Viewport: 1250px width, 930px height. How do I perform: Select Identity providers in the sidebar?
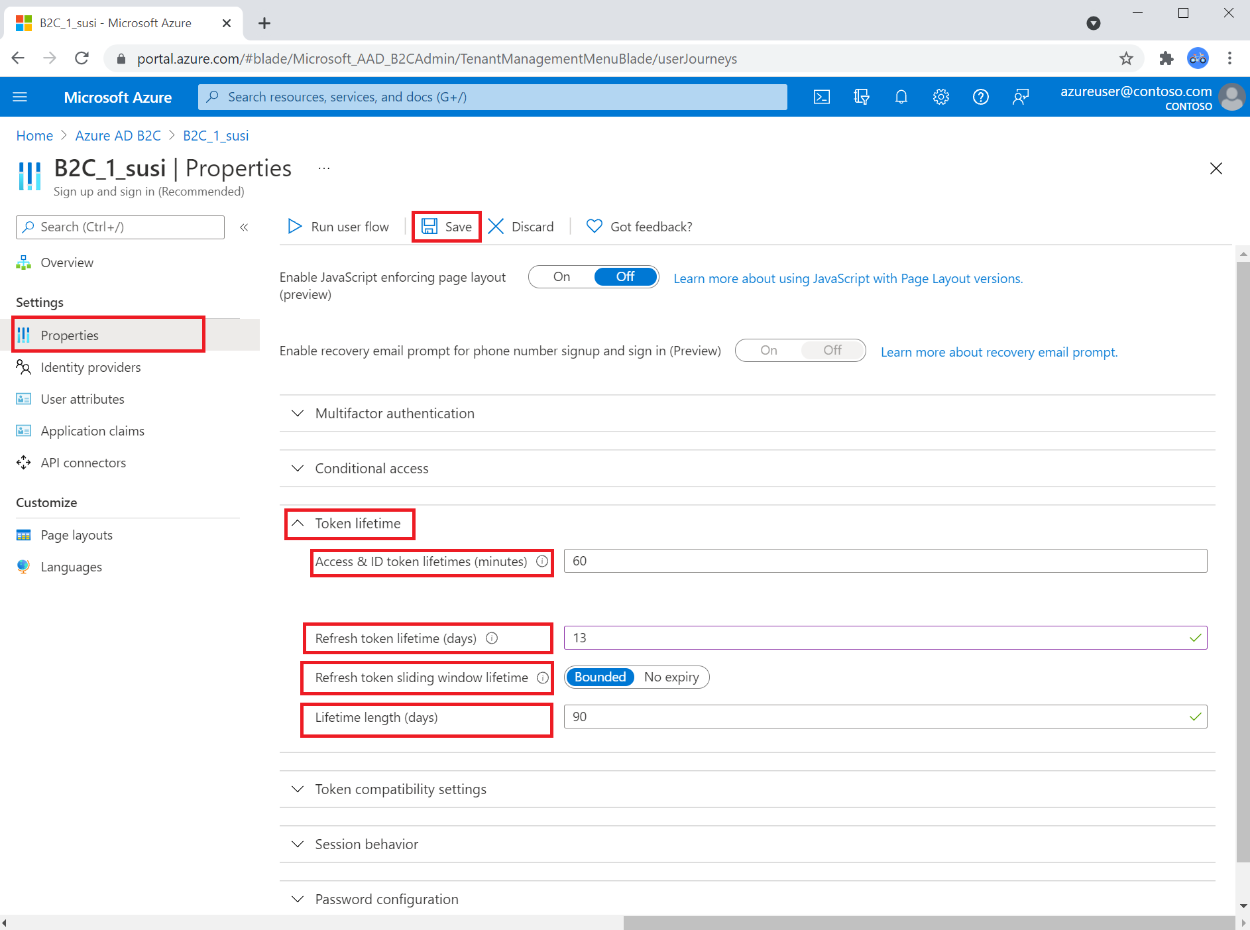pos(91,367)
